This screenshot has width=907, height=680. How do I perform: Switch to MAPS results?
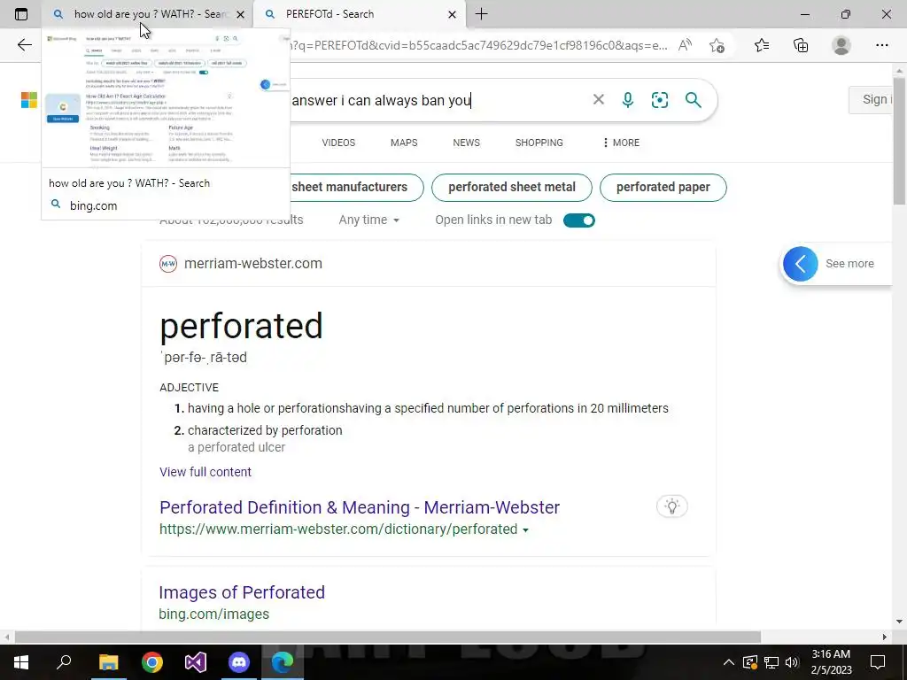(x=404, y=143)
